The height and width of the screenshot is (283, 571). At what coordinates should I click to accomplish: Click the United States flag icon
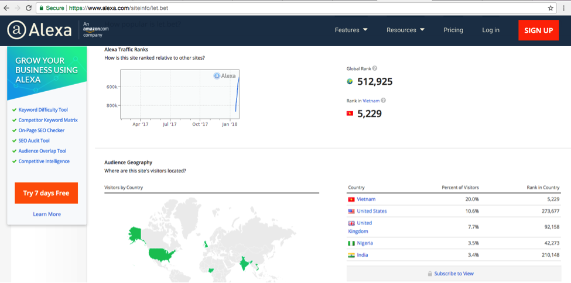click(x=351, y=211)
